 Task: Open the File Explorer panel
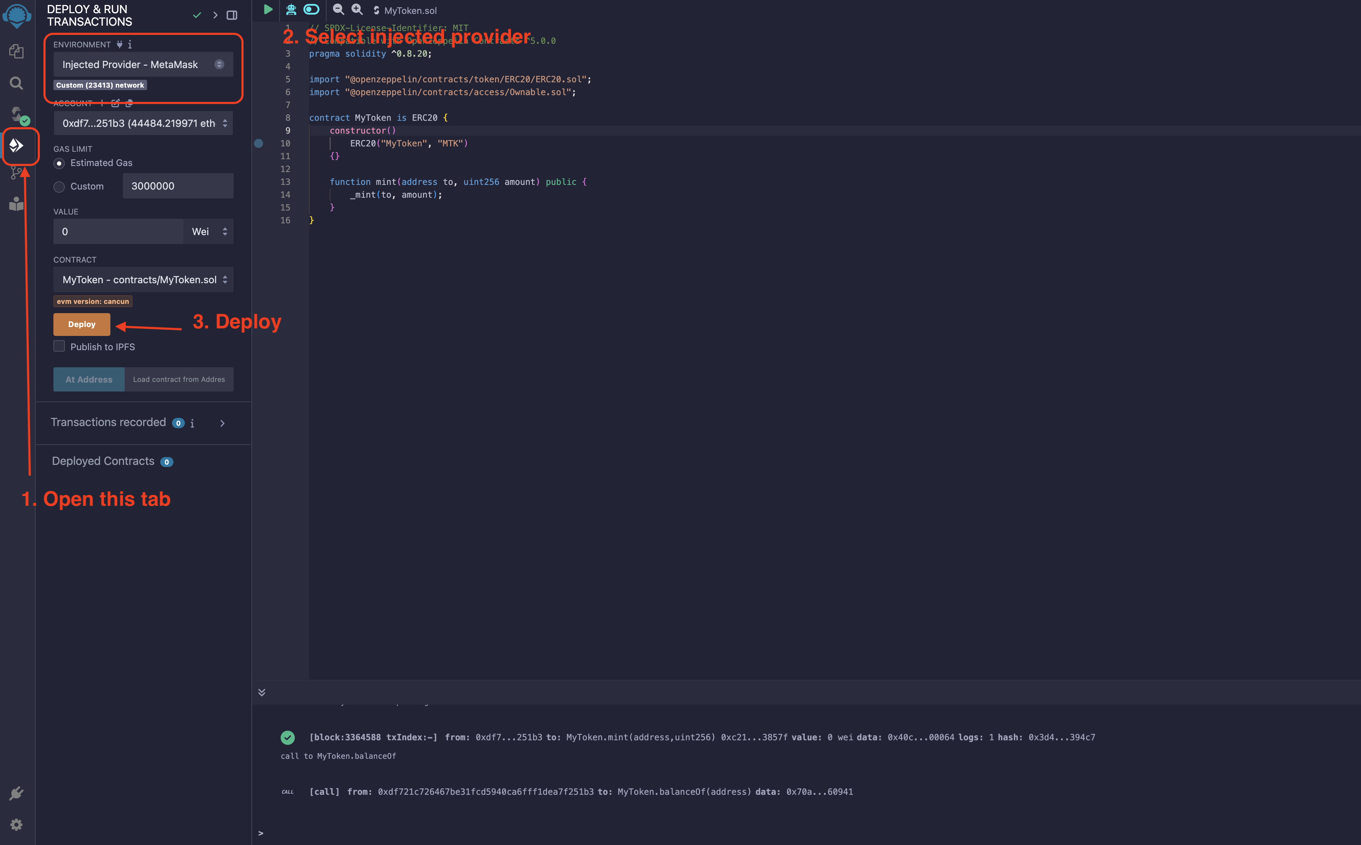[x=16, y=51]
